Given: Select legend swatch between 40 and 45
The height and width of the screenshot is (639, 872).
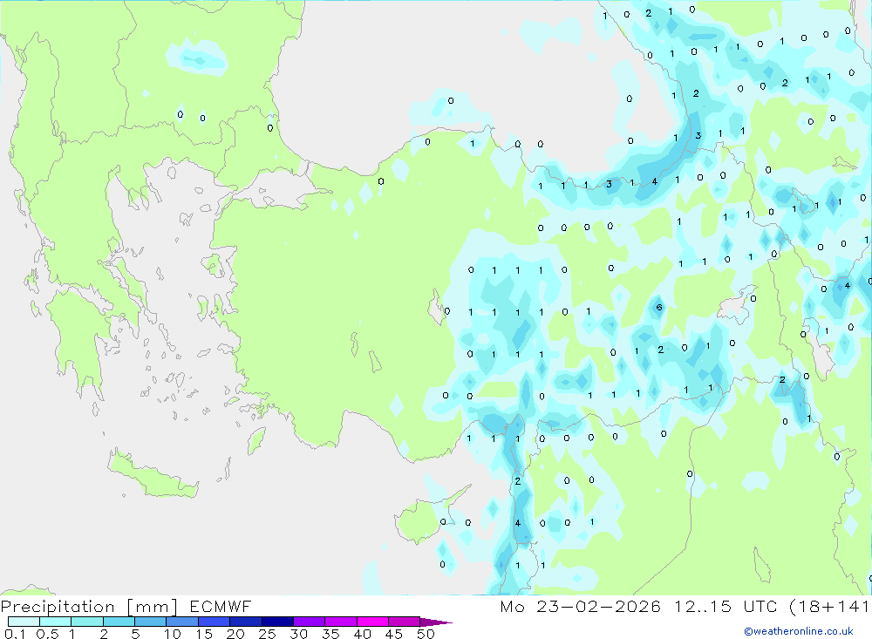Looking at the screenshot, I should coord(372,622).
